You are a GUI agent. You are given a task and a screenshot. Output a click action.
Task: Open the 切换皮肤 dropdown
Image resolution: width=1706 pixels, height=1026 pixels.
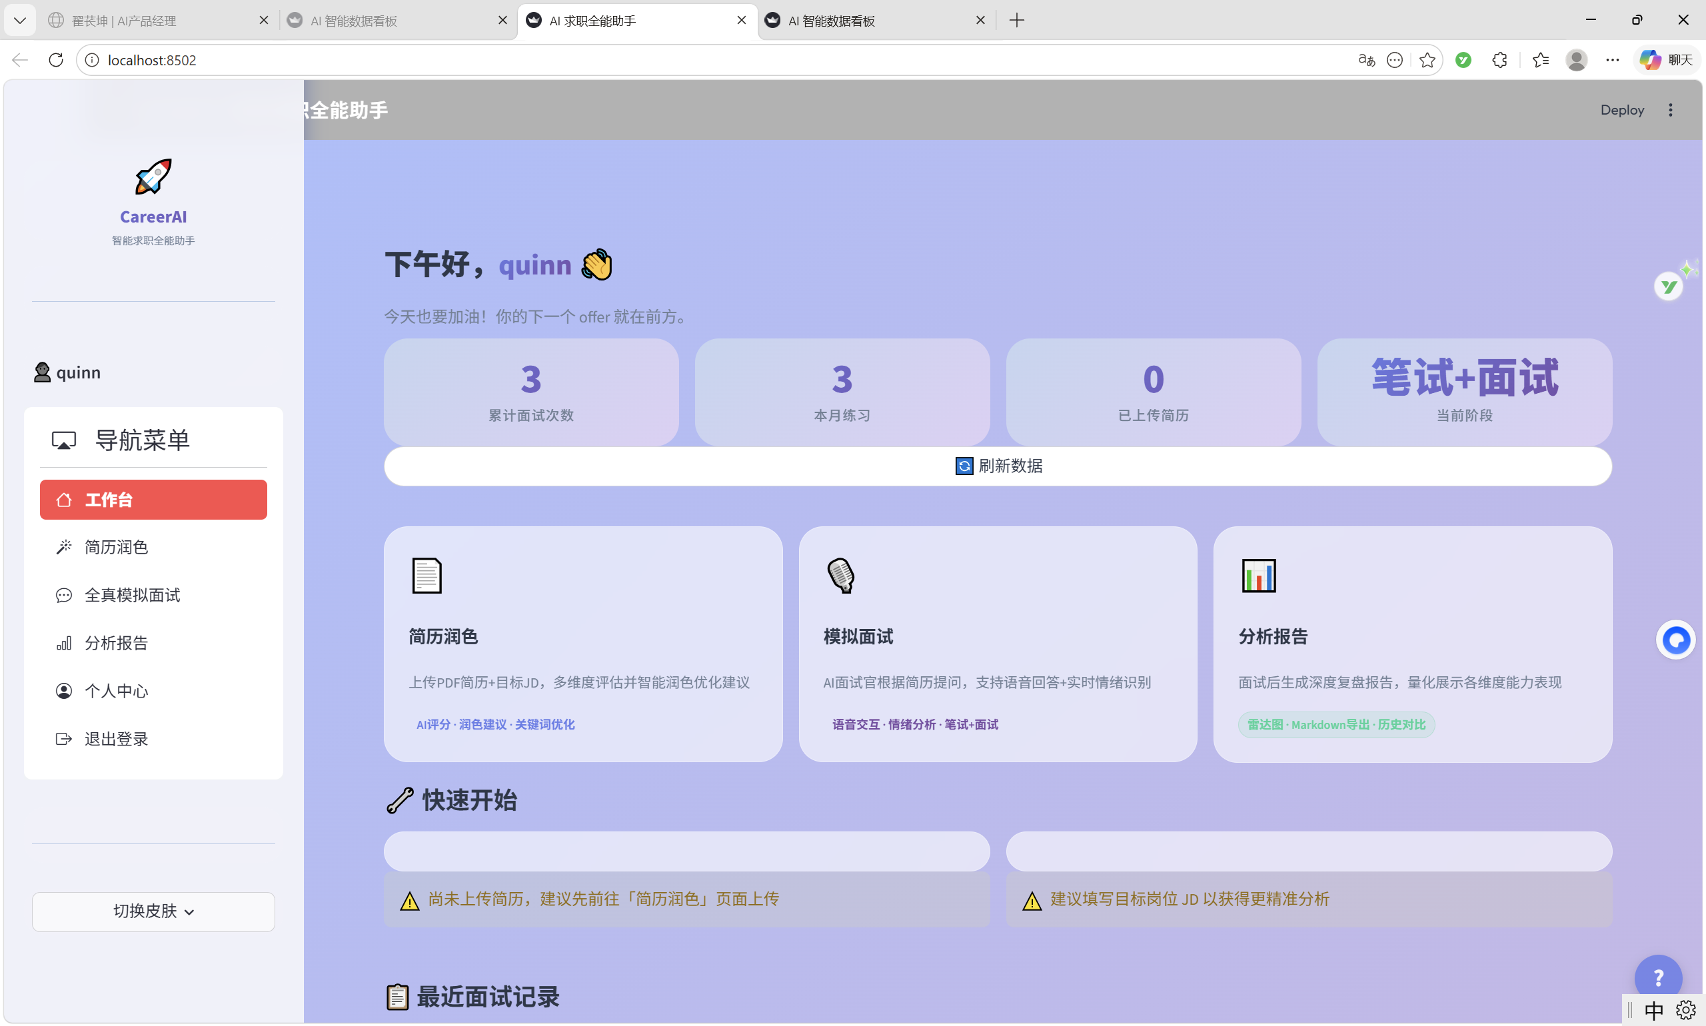153,911
